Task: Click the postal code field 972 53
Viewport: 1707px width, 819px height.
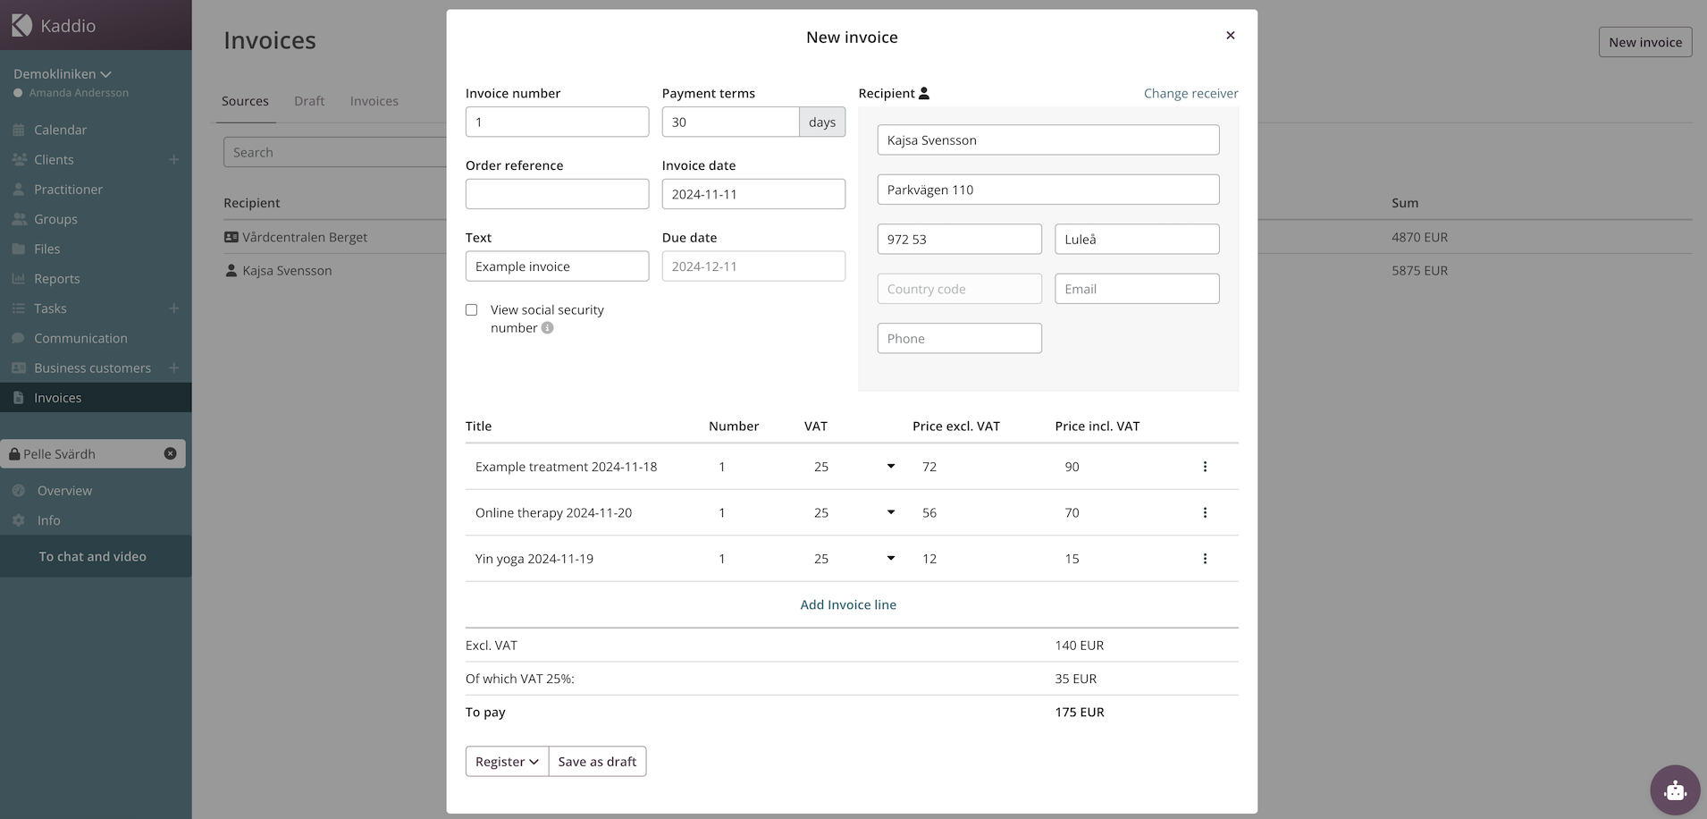Action: (x=960, y=239)
